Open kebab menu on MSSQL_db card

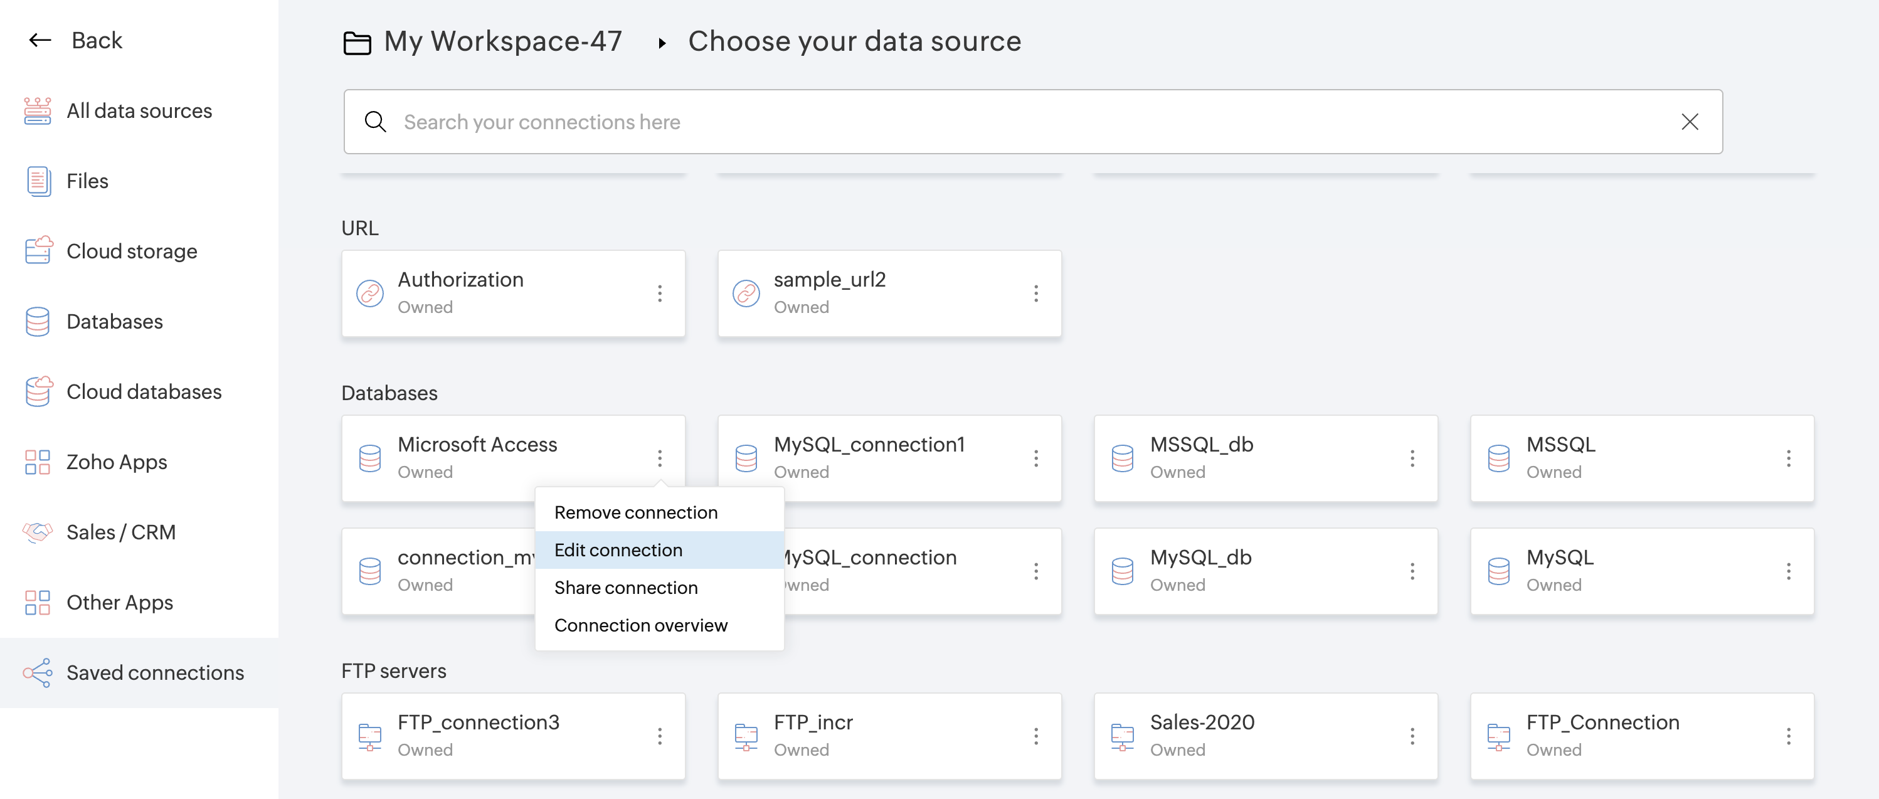1412,458
